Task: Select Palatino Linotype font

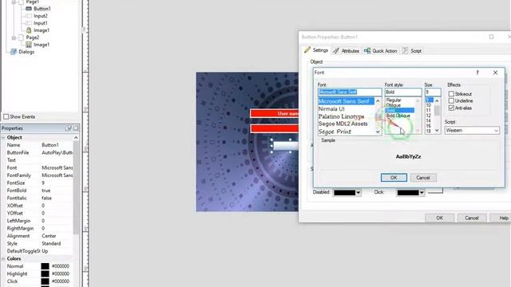Action: (x=341, y=116)
